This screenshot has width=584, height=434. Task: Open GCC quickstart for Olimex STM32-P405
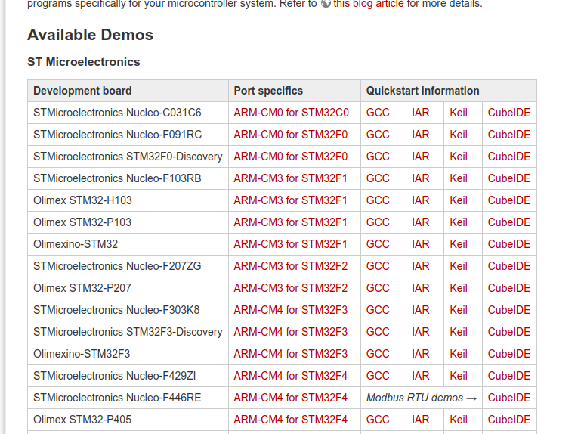click(378, 420)
